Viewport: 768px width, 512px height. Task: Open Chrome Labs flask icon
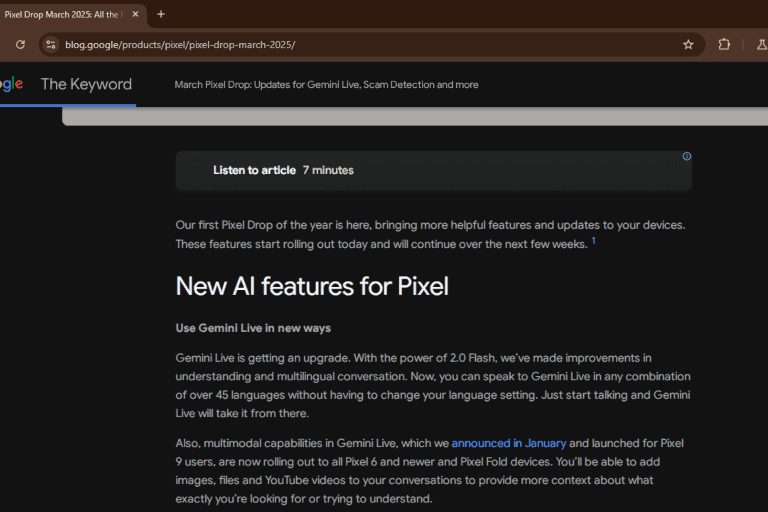(x=762, y=45)
